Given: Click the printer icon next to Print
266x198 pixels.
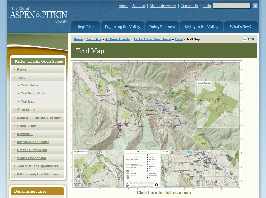Looking at the screenshot, I should (x=245, y=39).
